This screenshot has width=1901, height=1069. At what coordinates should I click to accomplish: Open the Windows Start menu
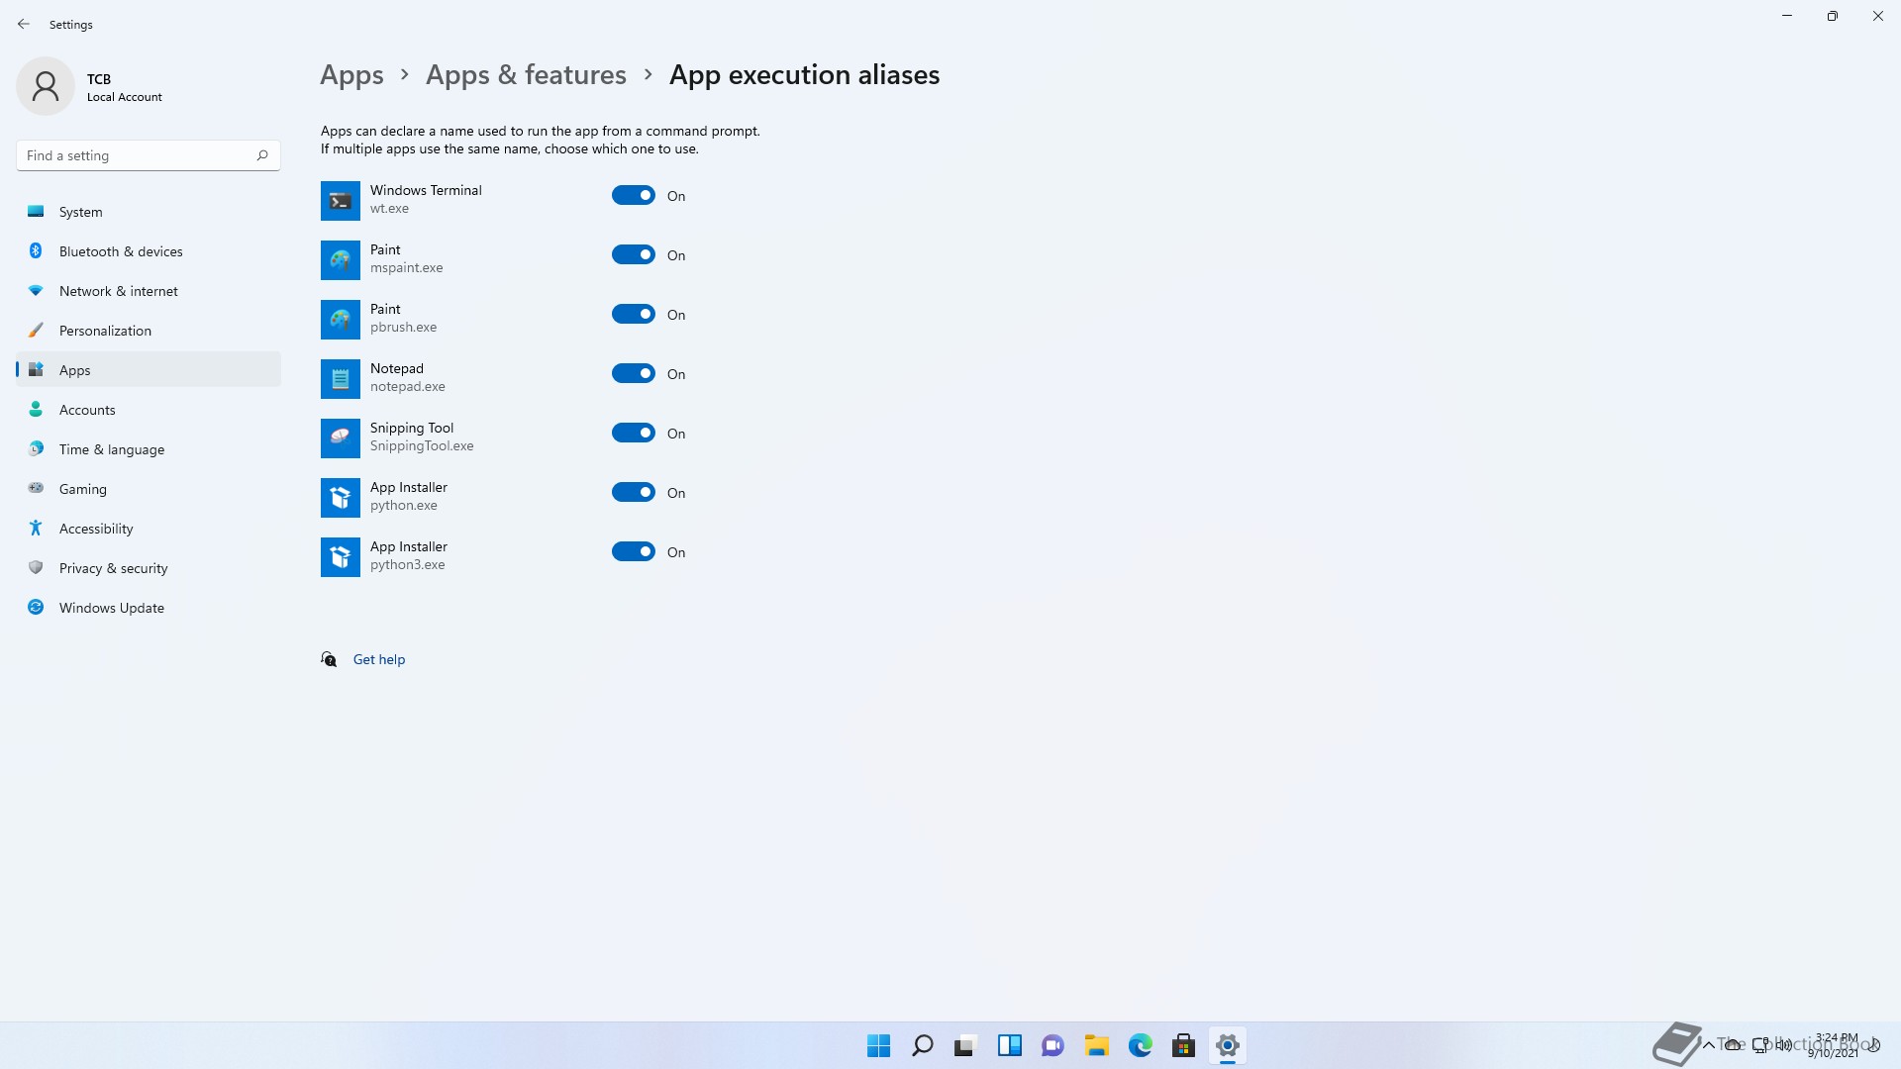pyautogui.click(x=878, y=1045)
